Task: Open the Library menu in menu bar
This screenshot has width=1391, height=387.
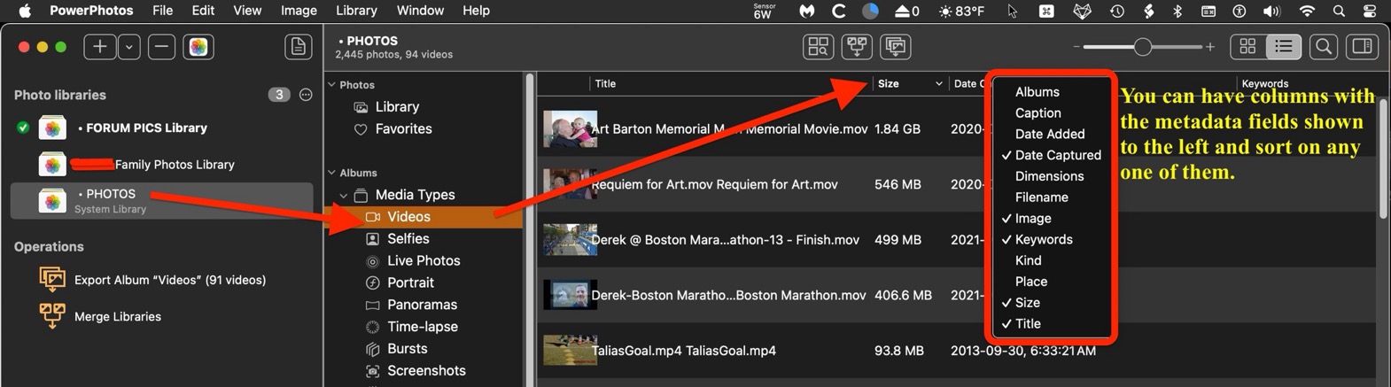Action: [356, 11]
